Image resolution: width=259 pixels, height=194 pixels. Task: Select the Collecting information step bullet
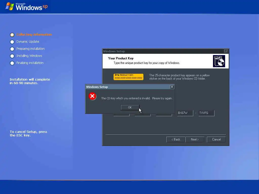pyautogui.click(x=12, y=35)
